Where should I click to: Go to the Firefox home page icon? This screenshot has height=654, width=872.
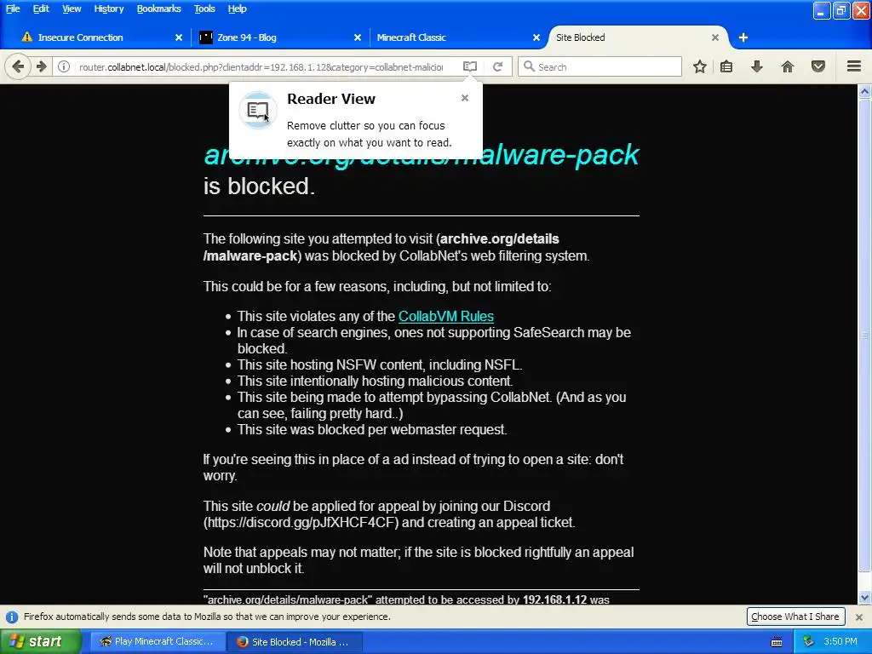[788, 66]
